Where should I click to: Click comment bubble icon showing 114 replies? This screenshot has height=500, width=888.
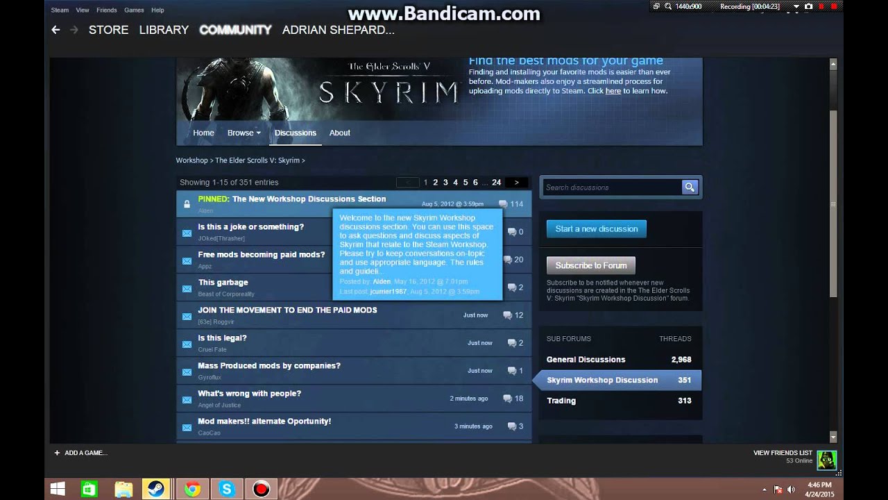pyautogui.click(x=503, y=204)
